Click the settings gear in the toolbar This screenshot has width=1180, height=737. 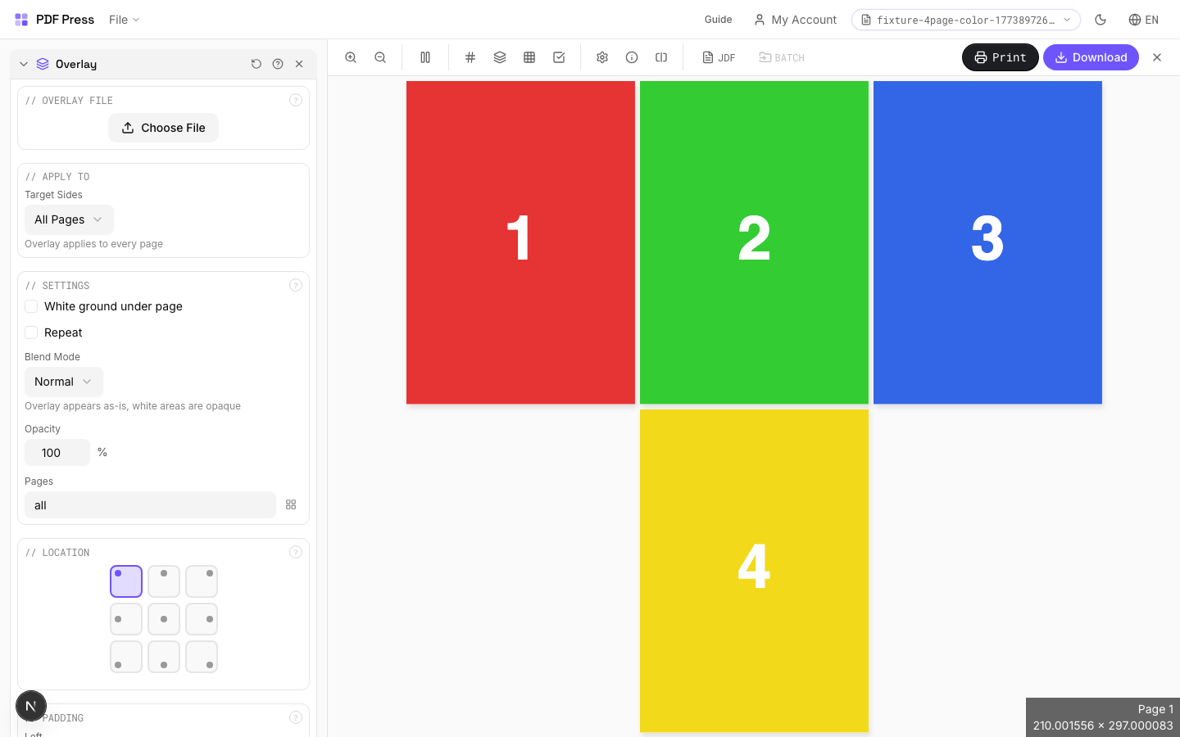click(x=602, y=57)
